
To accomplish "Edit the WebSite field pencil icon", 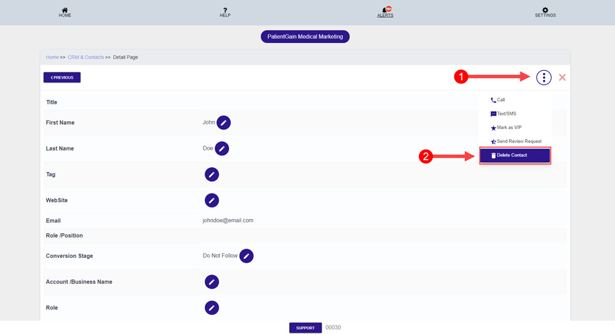I will [x=212, y=200].
